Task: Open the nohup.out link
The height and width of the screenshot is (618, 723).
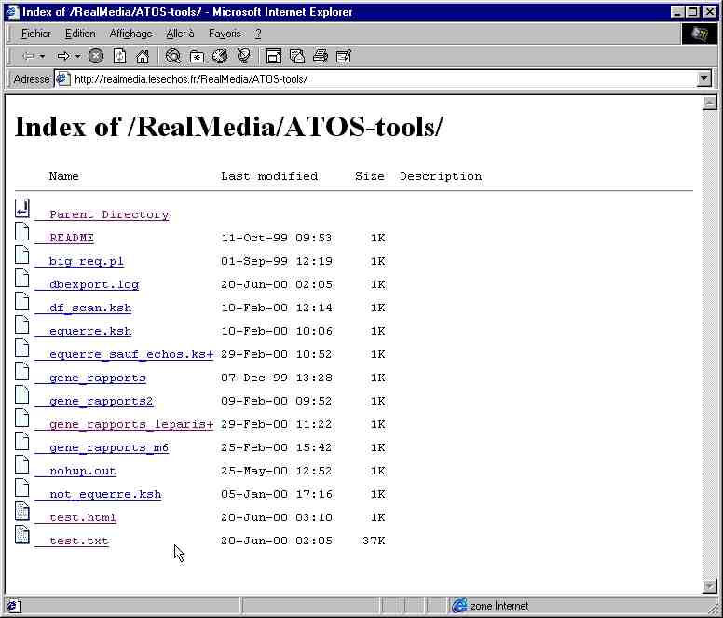Action: [x=83, y=471]
